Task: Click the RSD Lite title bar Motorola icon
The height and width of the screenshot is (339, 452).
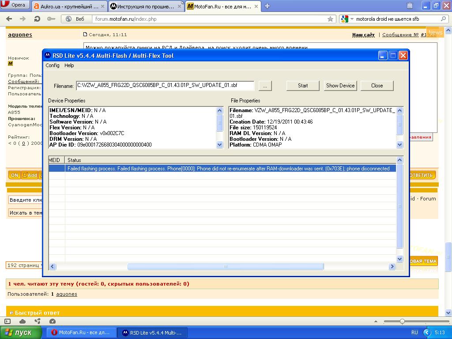Action: coord(48,56)
